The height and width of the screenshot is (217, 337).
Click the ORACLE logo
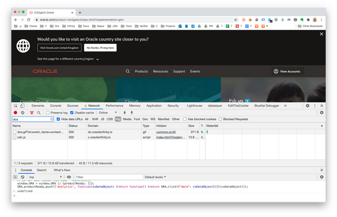pos(45,71)
